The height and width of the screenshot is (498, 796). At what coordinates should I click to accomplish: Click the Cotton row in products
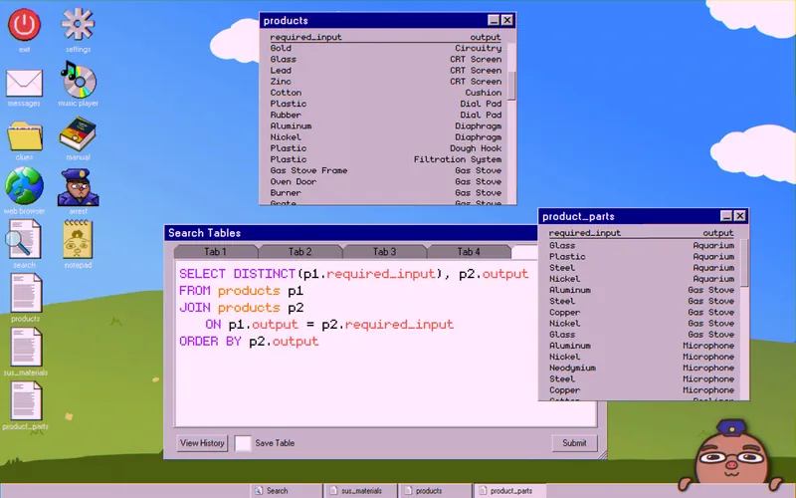coord(385,93)
